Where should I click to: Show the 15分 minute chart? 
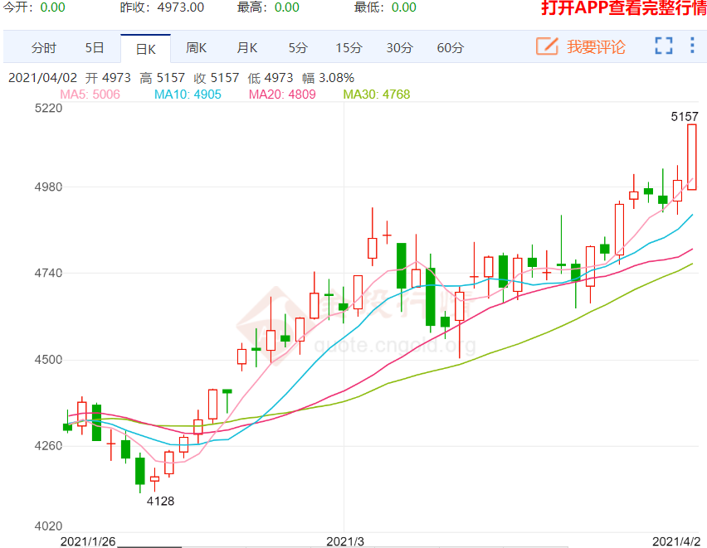click(x=349, y=47)
